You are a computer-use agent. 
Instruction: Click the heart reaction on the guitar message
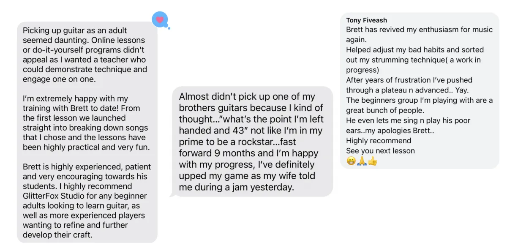[x=160, y=19]
